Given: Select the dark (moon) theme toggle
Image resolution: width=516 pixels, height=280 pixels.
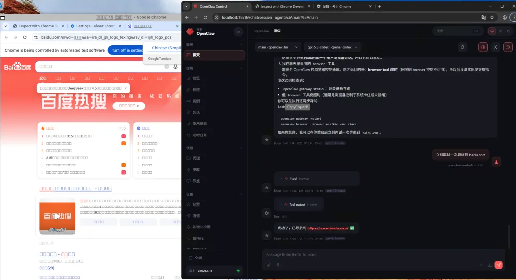Looking at the screenshot, I should pyautogui.click(x=509, y=31).
